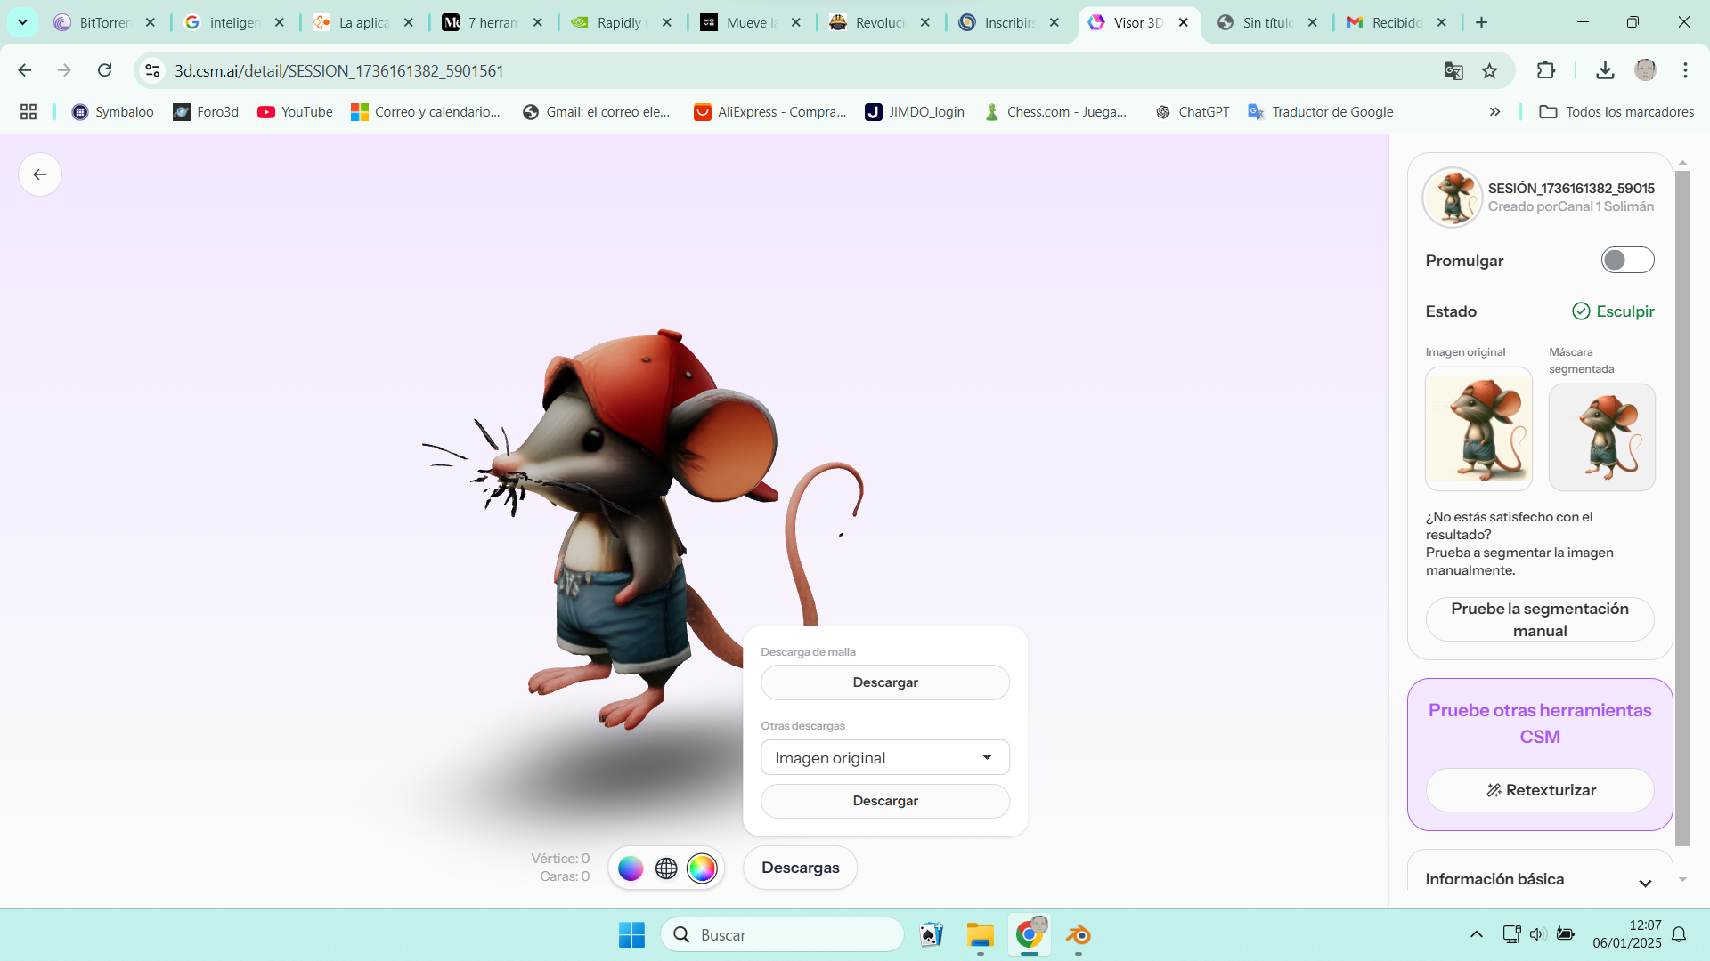This screenshot has height=961, width=1710.
Task: Open Blender from the taskbar
Action: click(1079, 935)
